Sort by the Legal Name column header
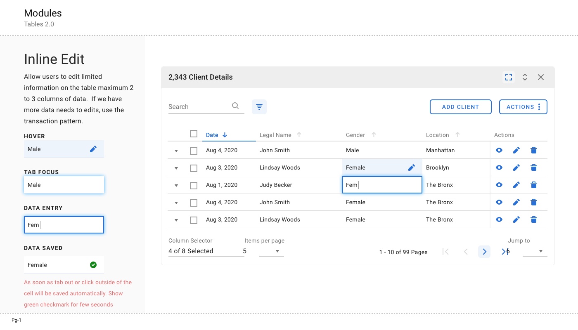Screen dimensions: 578x330 pos(275,135)
